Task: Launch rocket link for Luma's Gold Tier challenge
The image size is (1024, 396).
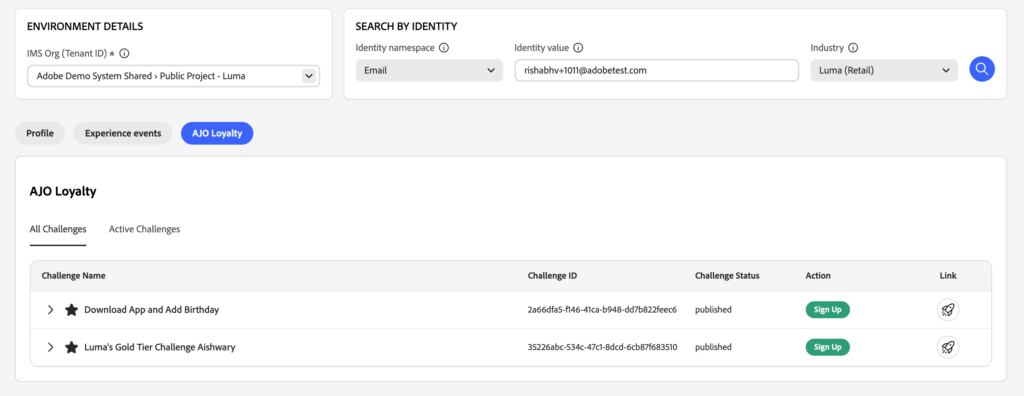Action: coord(948,347)
